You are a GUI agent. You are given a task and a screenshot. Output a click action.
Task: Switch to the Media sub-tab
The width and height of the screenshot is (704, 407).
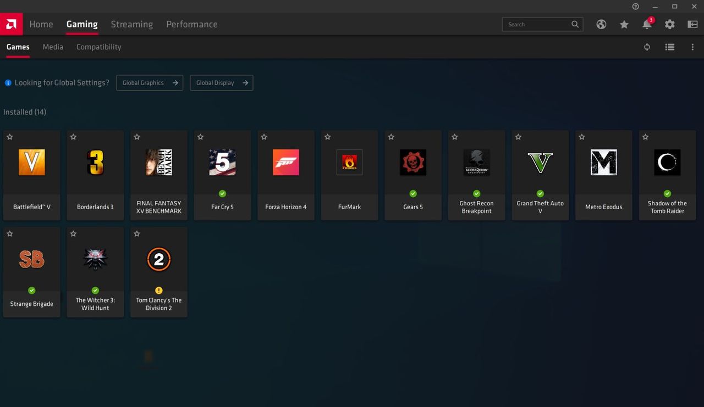pos(53,47)
